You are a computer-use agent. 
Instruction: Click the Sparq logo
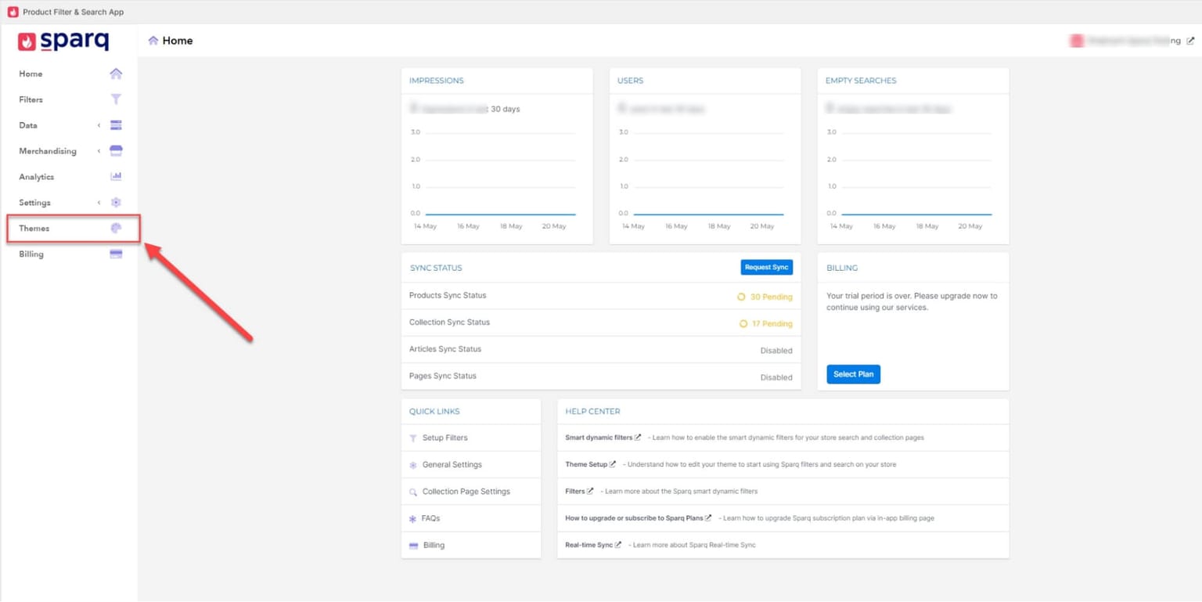point(64,41)
